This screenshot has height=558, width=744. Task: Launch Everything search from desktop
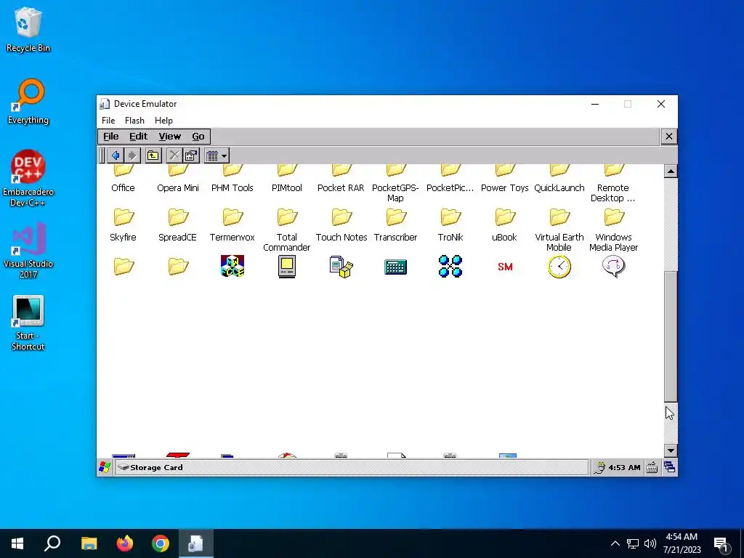click(x=28, y=102)
